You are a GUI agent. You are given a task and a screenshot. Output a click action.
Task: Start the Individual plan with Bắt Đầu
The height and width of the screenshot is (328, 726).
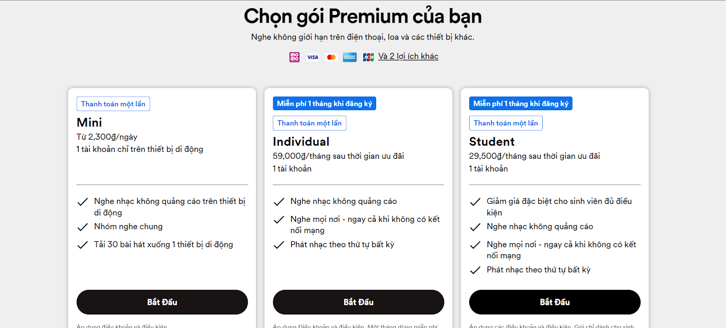point(358,302)
